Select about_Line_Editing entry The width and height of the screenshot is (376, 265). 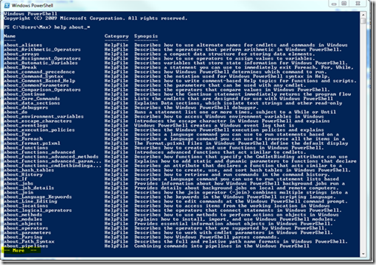[x=30, y=201]
